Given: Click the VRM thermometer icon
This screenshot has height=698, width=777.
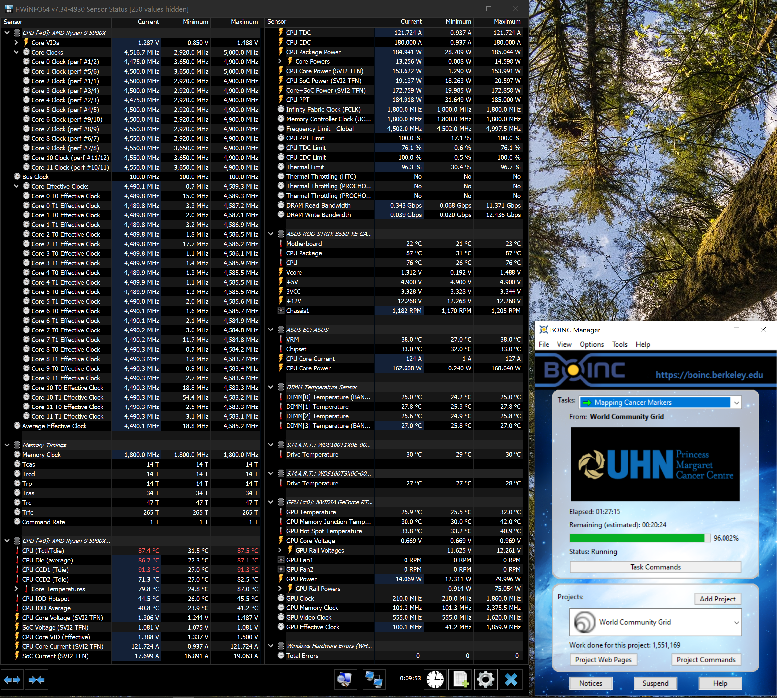Looking at the screenshot, I should click(281, 339).
